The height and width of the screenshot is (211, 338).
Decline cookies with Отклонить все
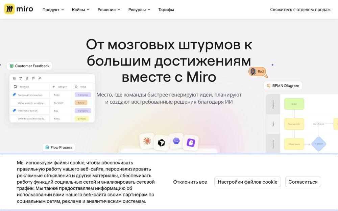(190, 182)
